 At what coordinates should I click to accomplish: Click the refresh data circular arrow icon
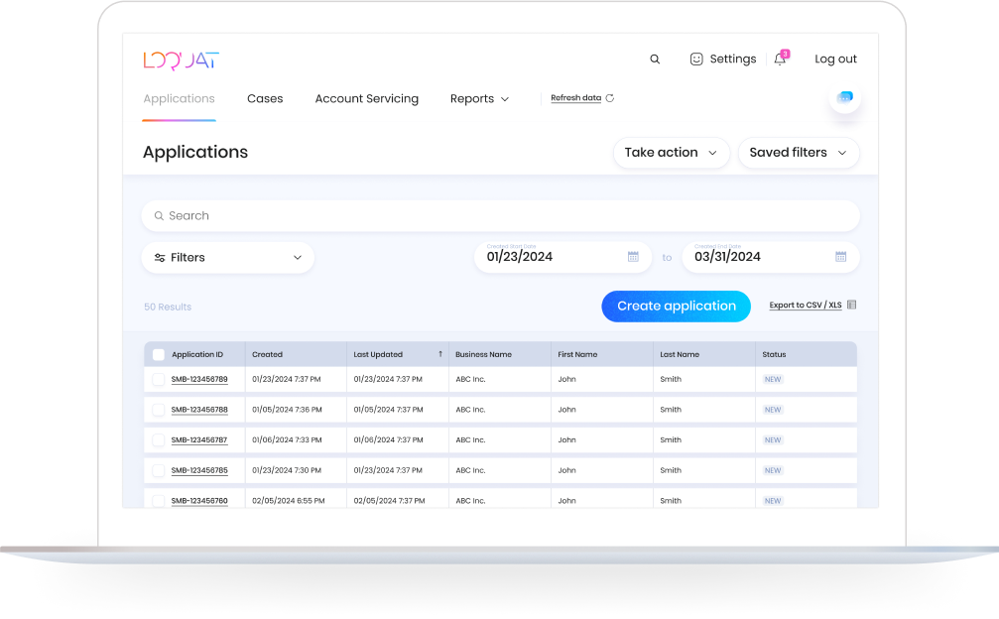click(610, 98)
